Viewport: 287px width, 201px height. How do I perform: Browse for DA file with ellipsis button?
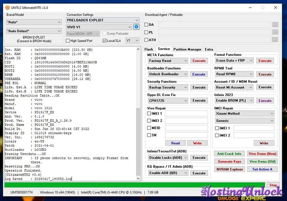click(275, 25)
